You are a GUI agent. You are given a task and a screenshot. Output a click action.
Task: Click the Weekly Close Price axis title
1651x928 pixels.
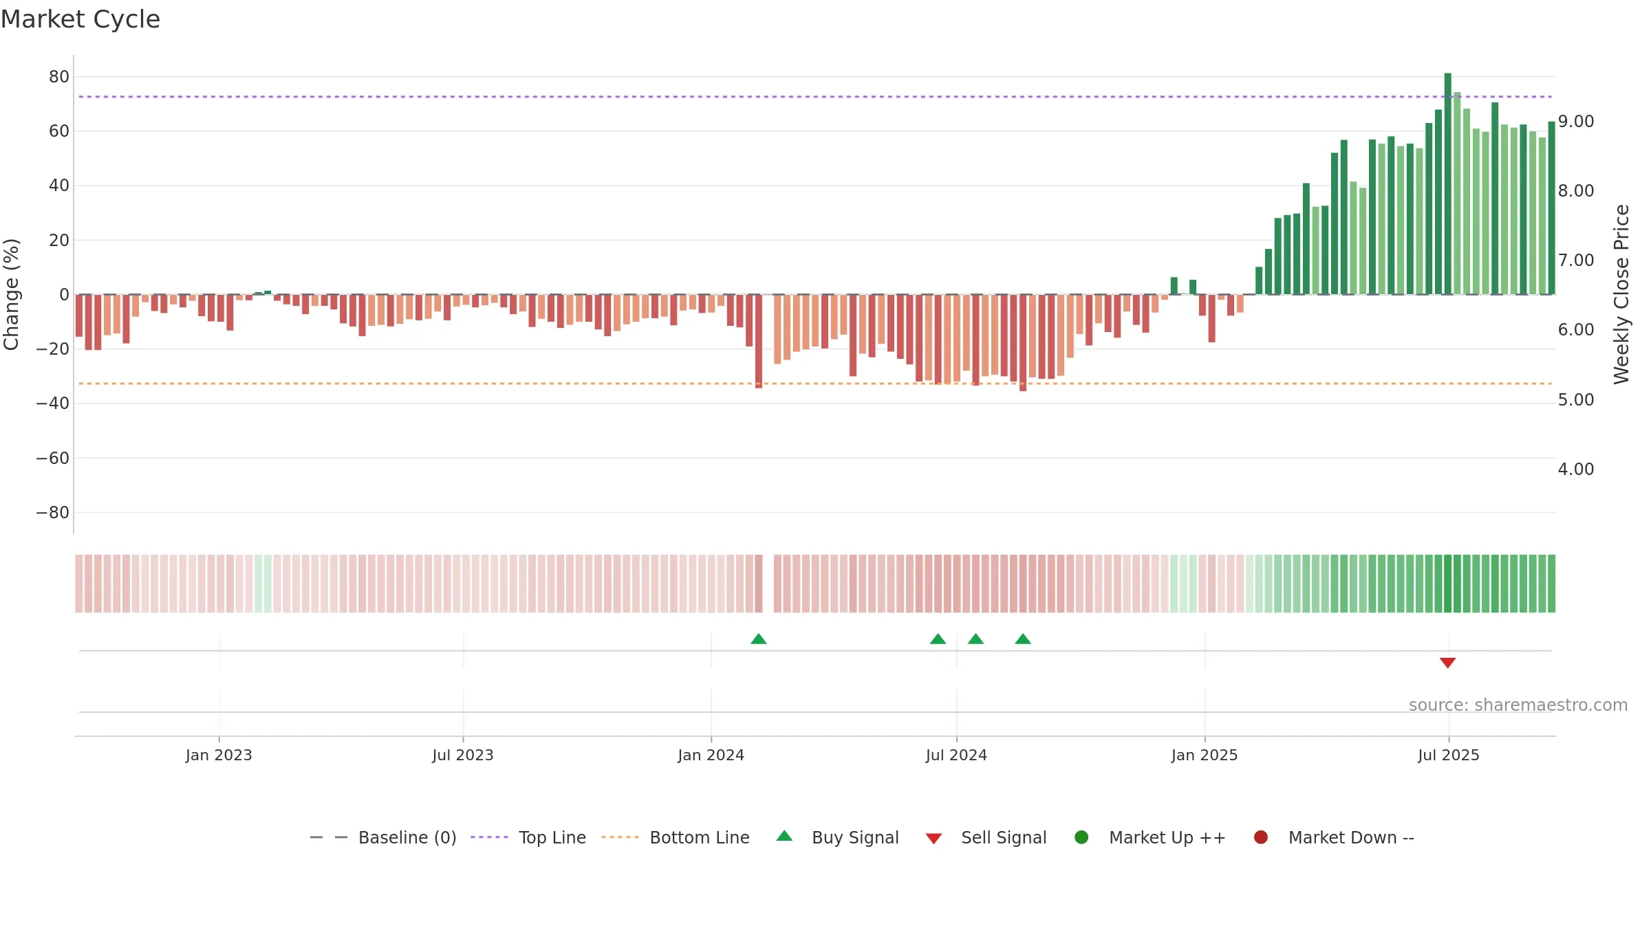[x=1621, y=294]
